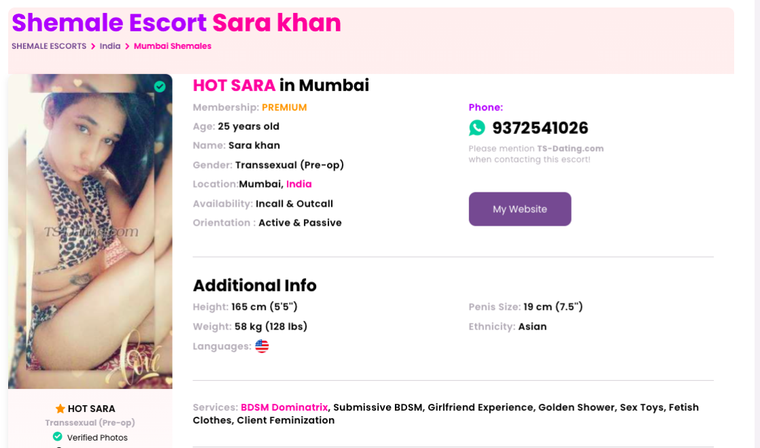Viewport: 760px width, 448px height.
Task: Go to SHEMALE ESCORTS breadcrumb link
Action: click(x=49, y=46)
